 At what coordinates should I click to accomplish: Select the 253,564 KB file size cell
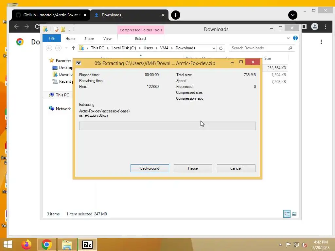(276, 68)
